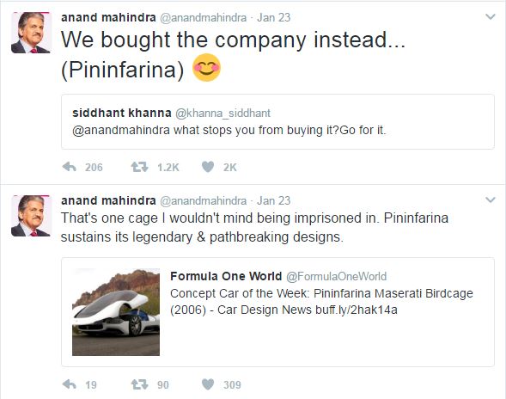Screen dimensions: 506x399
Task: Retweet the tweet with 90 retweets
Action: (139, 384)
